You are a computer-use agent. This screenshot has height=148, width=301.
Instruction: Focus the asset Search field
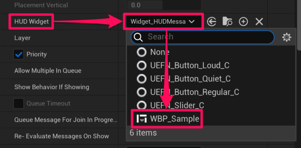(x=203, y=37)
